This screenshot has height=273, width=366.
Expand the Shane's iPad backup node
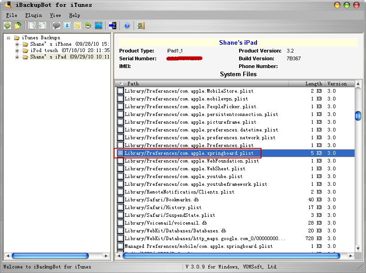pyautogui.click(x=17, y=57)
